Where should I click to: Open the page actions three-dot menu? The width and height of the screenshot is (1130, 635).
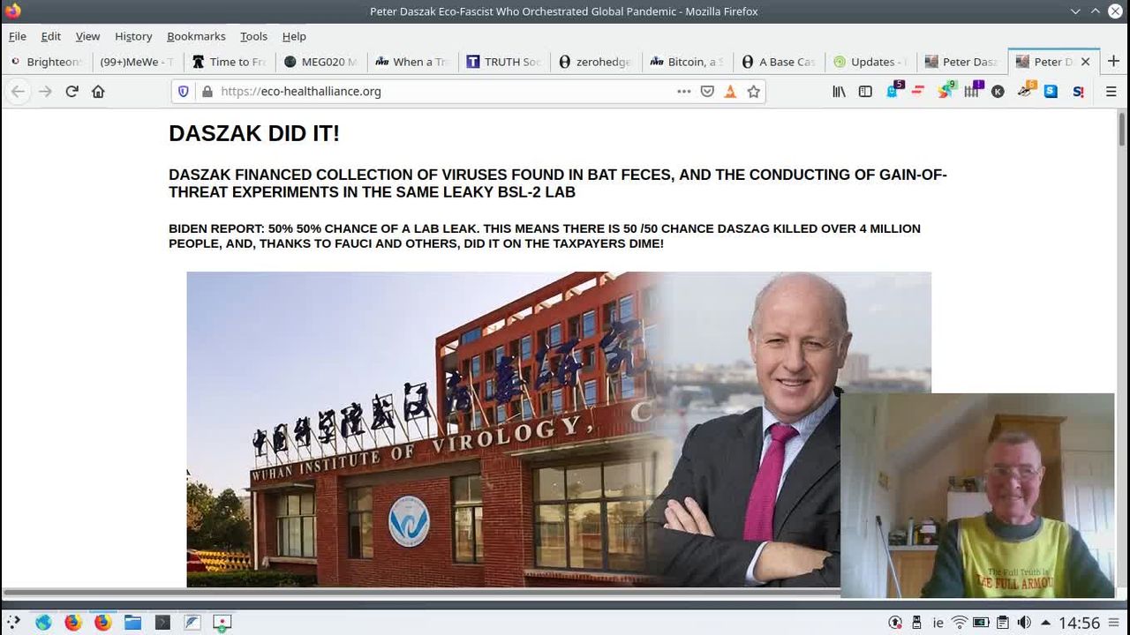[x=683, y=92]
